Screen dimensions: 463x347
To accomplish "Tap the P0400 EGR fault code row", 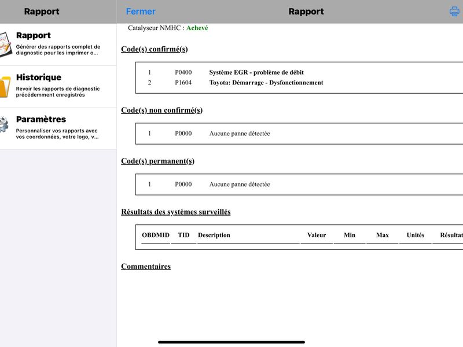I will [x=299, y=72].
